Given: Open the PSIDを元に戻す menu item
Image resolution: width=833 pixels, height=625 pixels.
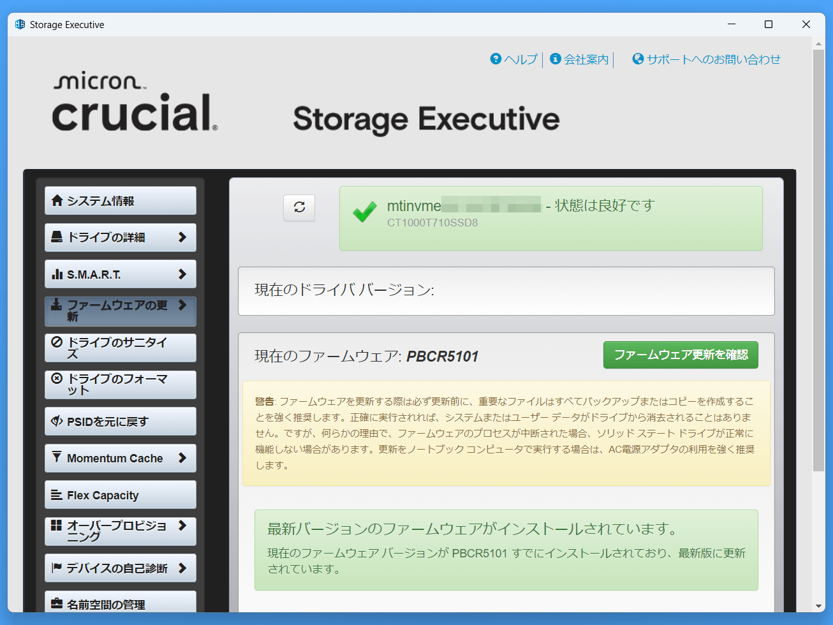Looking at the screenshot, I should [x=121, y=422].
